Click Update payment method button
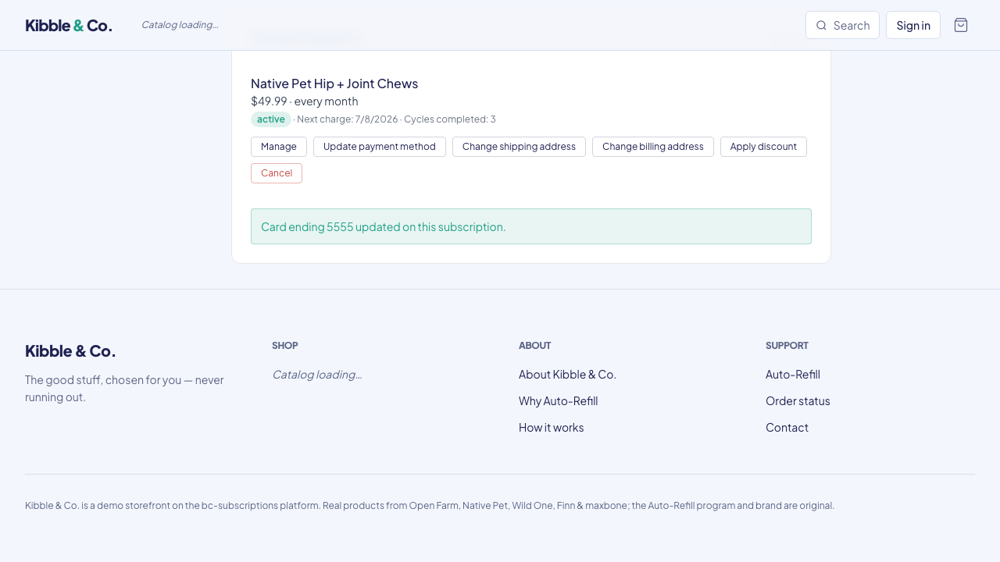The image size is (1000, 562). pos(380,147)
